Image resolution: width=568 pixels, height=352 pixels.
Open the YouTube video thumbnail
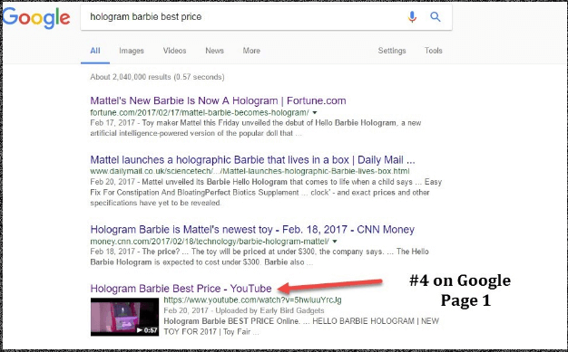(124, 317)
